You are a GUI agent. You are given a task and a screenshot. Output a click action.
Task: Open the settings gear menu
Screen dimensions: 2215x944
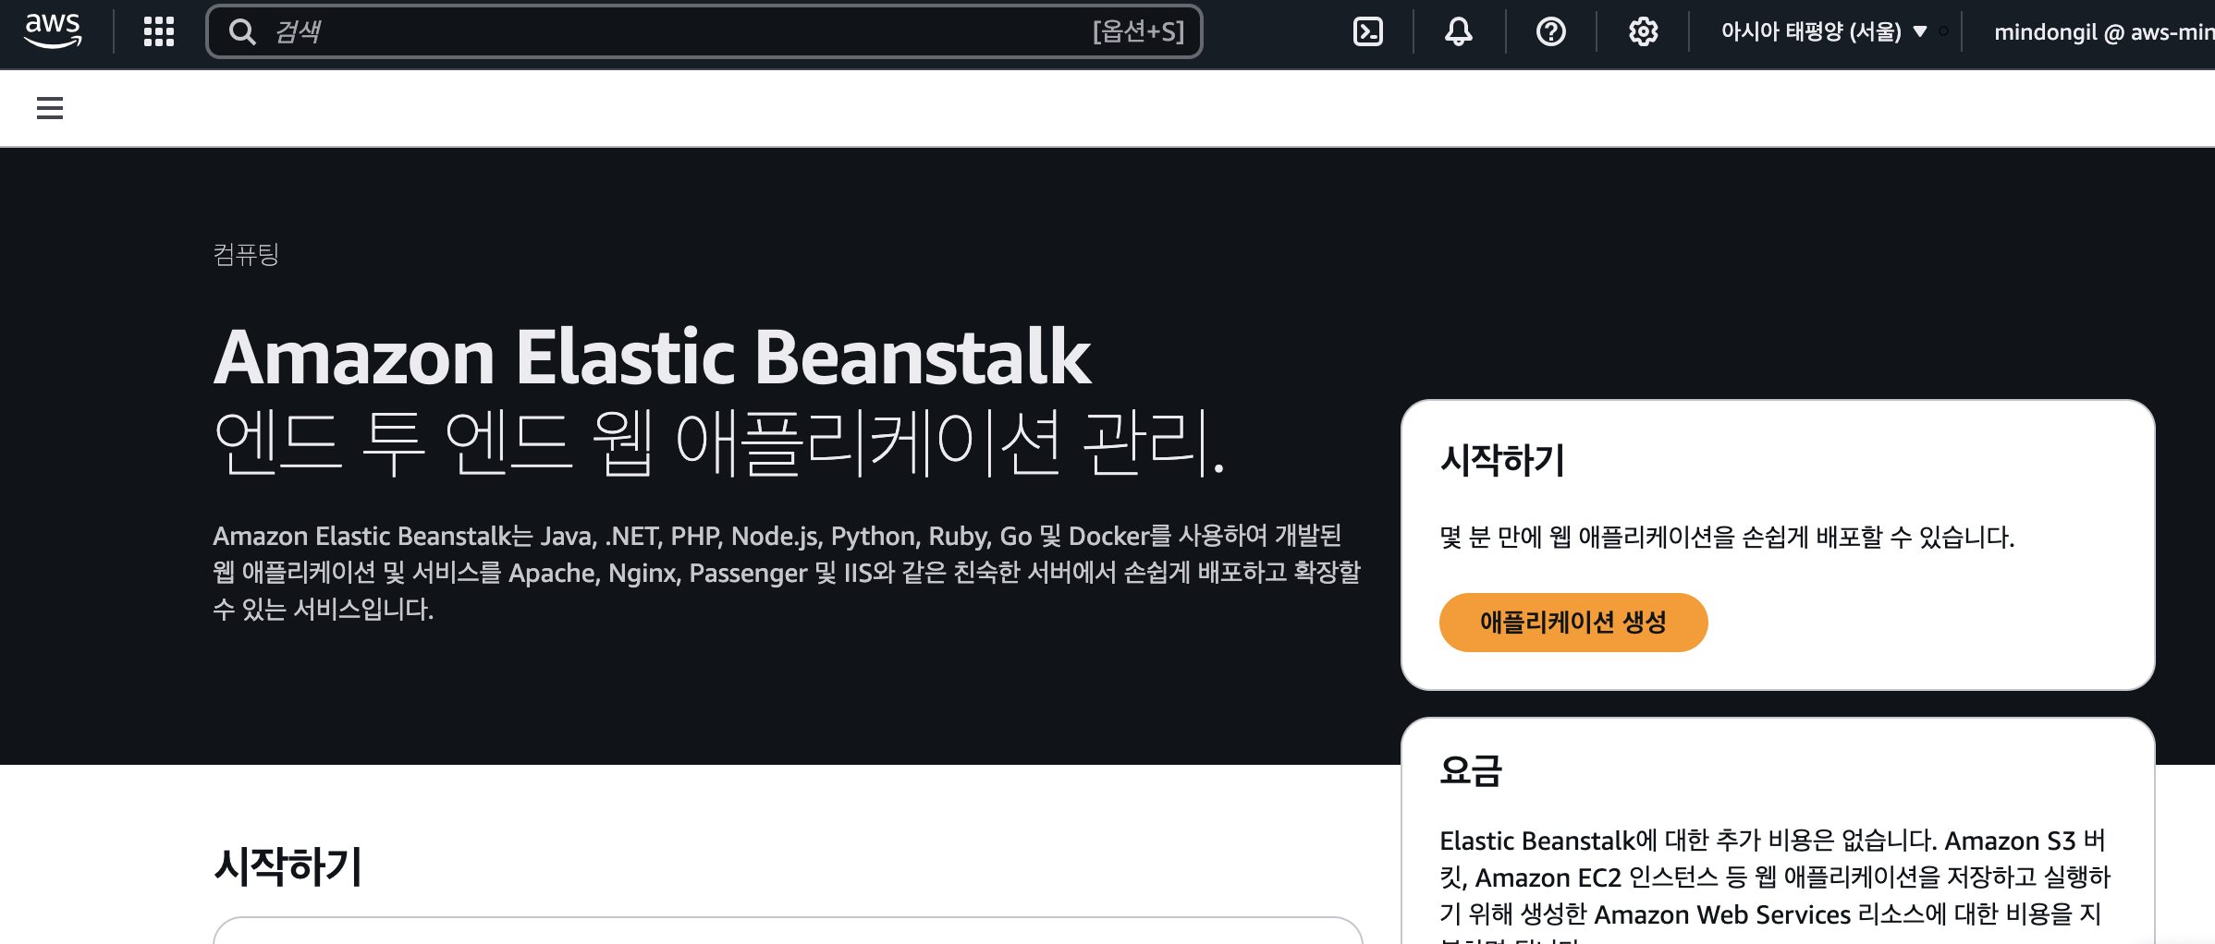(1643, 31)
